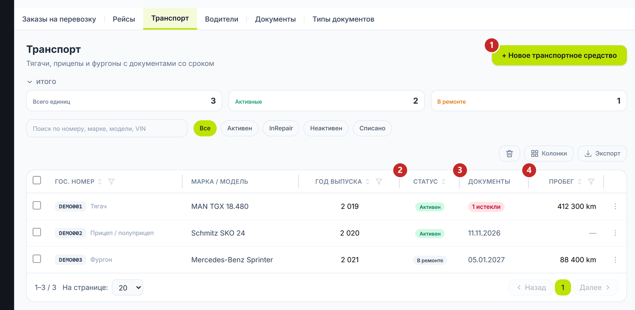Image resolution: width=635 pixels, height=310 pixels.
Task: Click the Марка / Модель column header
Action: tap(220, 182)
